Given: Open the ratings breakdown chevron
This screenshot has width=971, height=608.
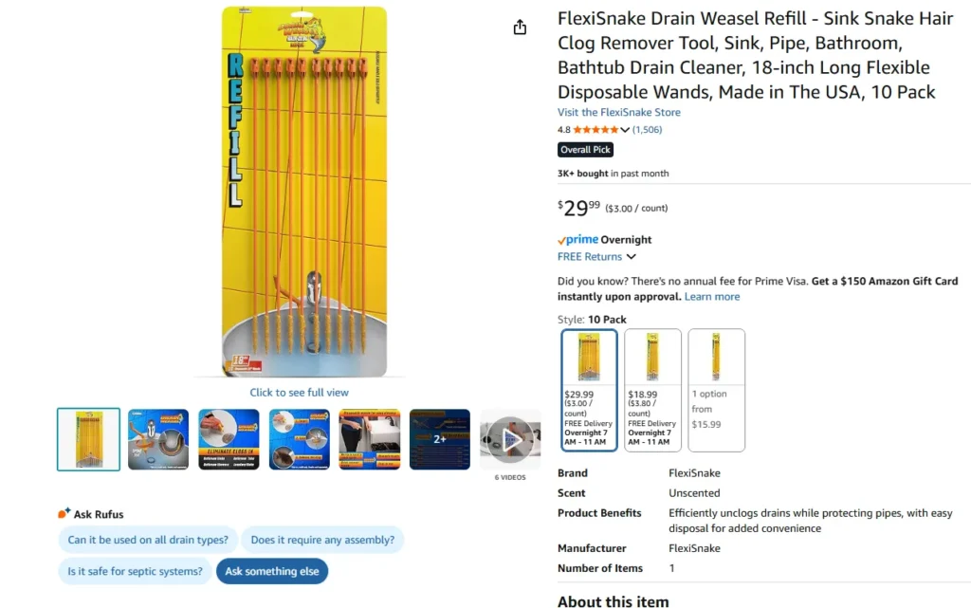Looking at the screenshot, I should pyautogui.click(x=625, y=129).
